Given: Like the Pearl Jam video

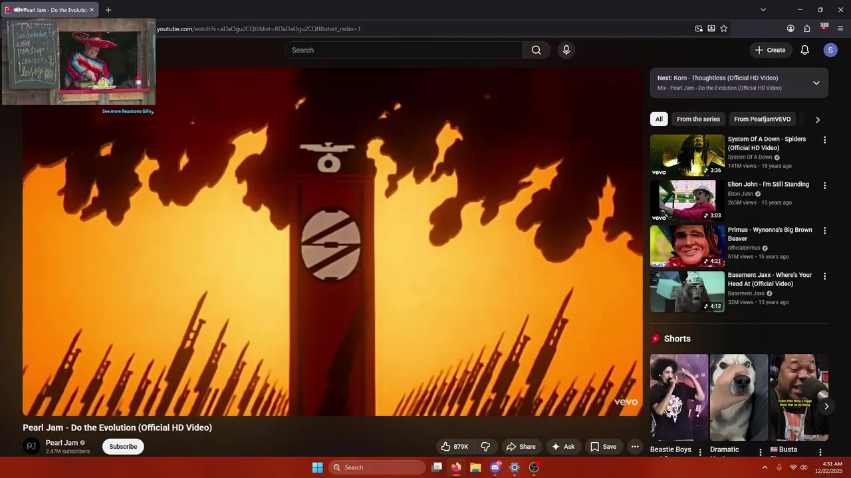Looking at the screenshot, I should (x=455, y=447).
